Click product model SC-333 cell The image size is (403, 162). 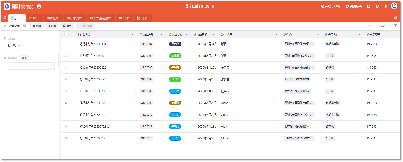372,68
